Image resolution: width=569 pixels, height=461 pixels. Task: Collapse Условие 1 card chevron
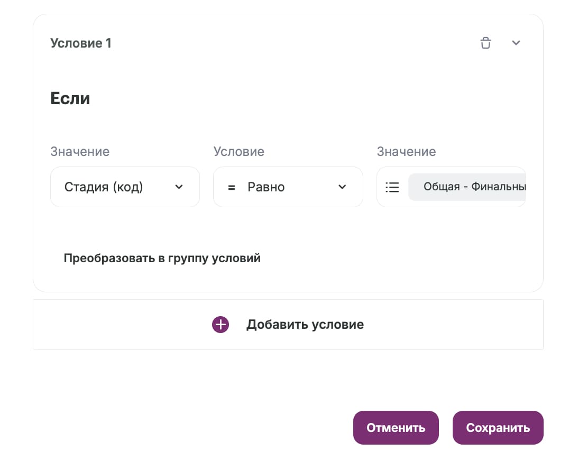pos(516,43)
